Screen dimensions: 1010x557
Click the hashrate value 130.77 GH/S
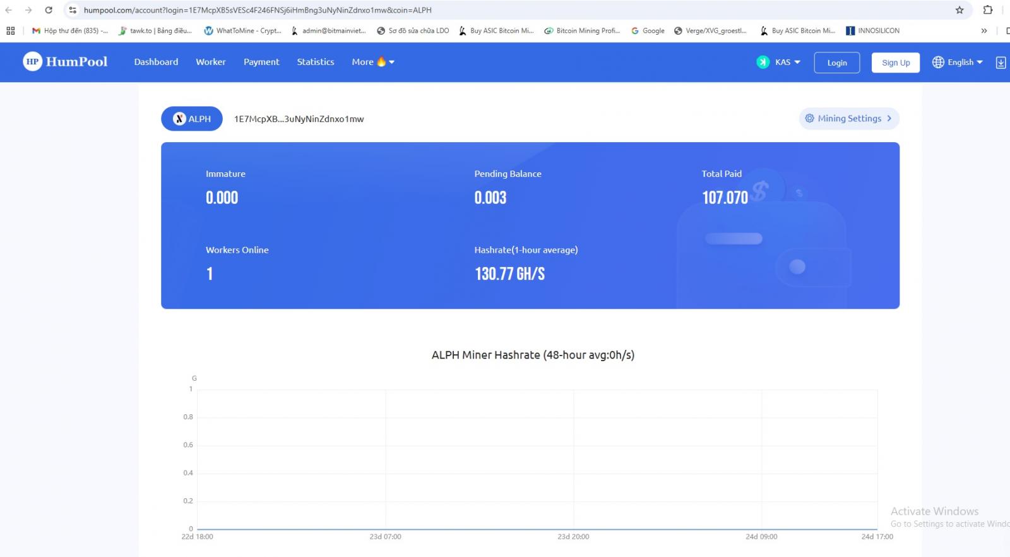tap(509, 273)
